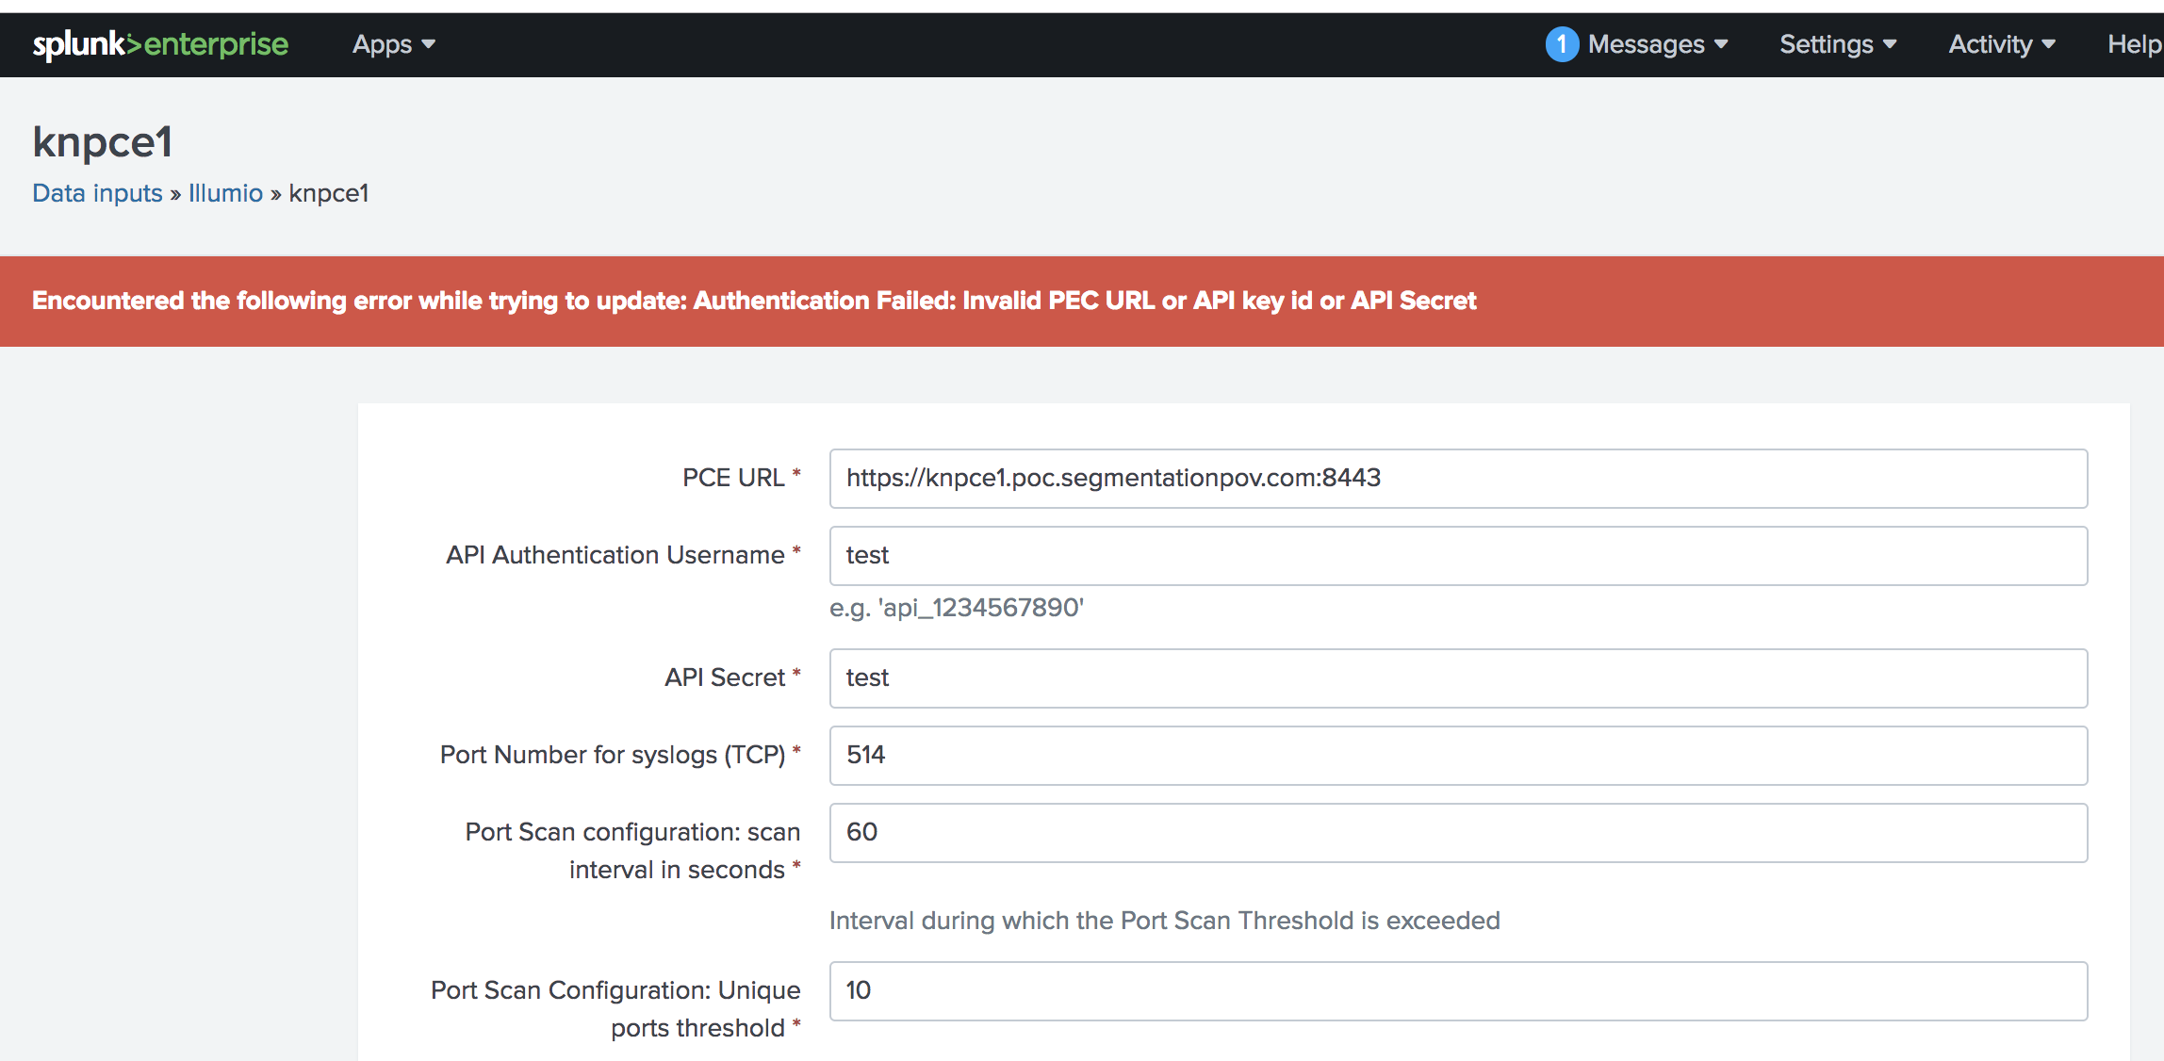Open the Help menu

(2134, 44)
